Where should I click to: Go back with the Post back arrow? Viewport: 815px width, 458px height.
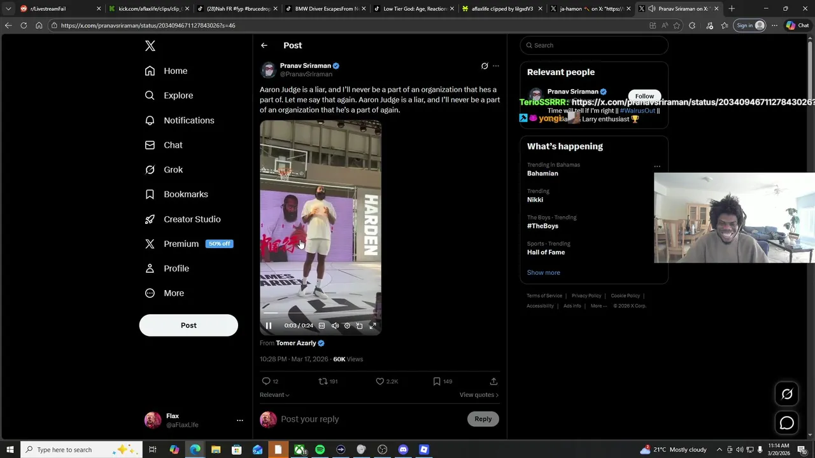click(x=264, y=45)
